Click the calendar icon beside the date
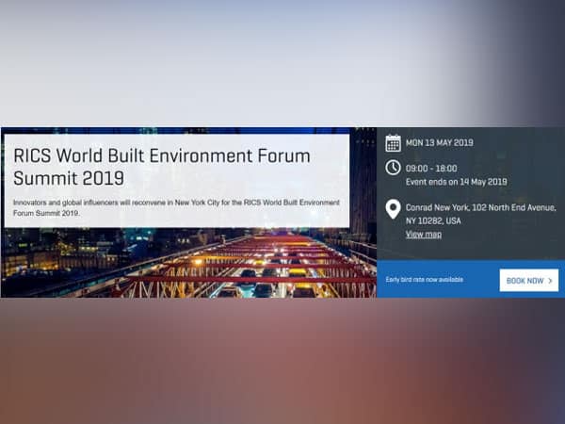The height and width of the screenshot is (424, 565). coord(393,143)
